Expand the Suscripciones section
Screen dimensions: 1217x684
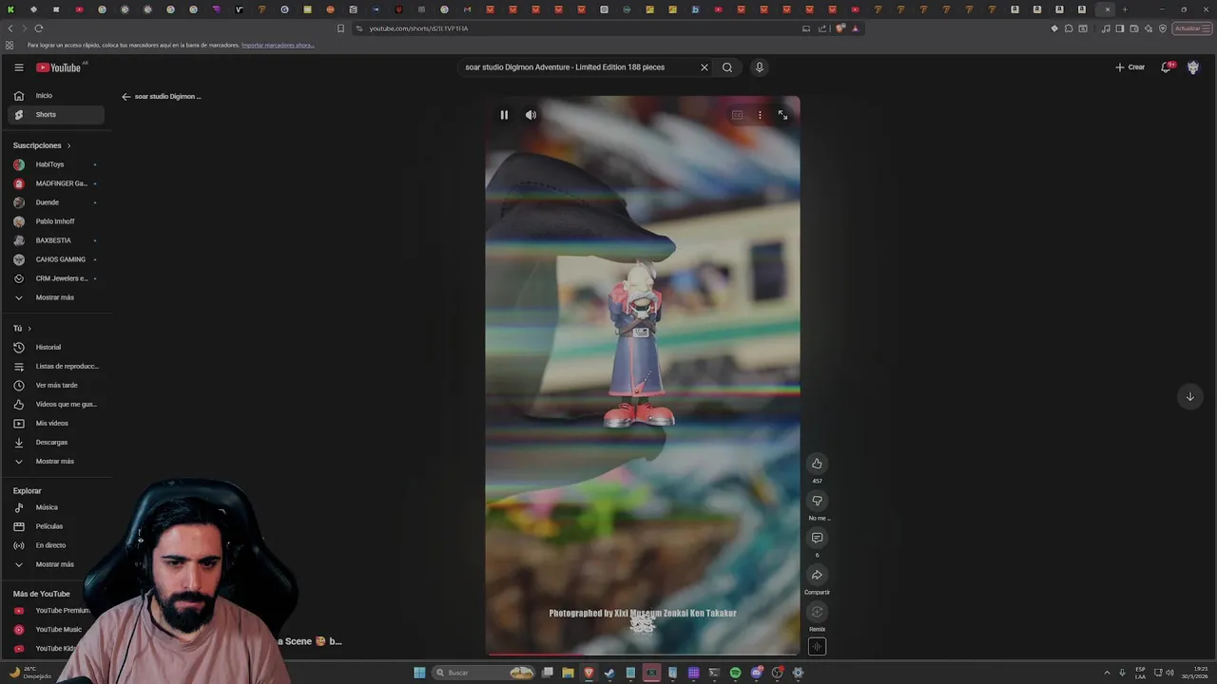tap(42, 145)
